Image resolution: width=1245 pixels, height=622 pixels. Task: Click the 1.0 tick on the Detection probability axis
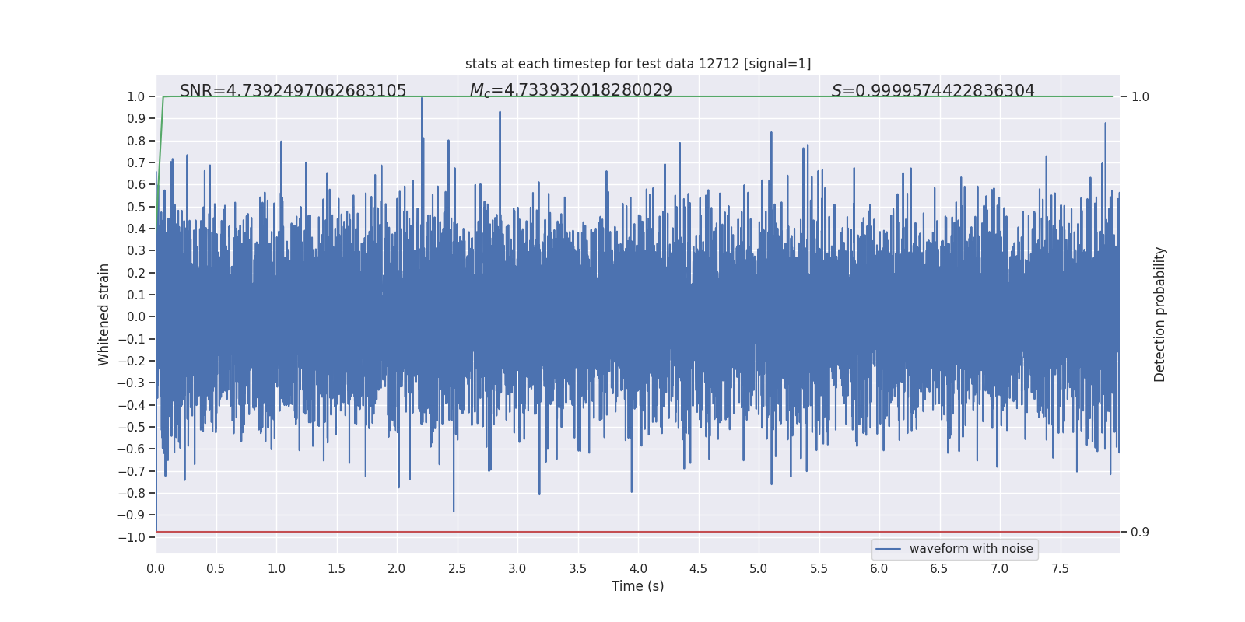tap(1140, 96)
